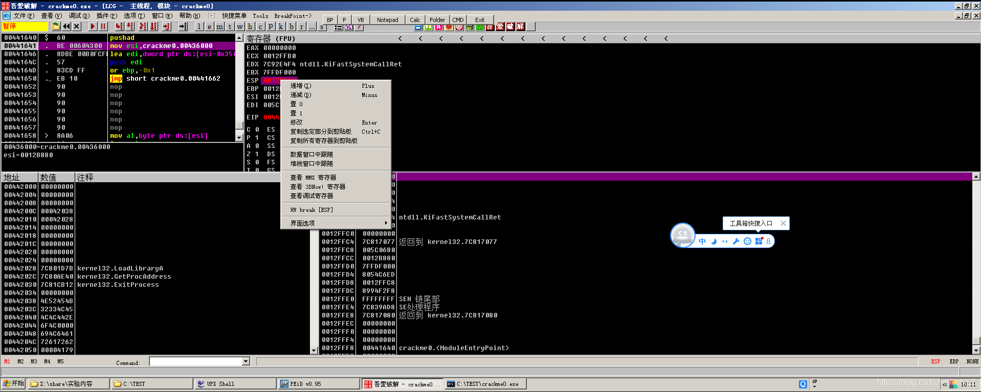
Task: Open Executable modules with 'e' button
Action: coord(209,27)
